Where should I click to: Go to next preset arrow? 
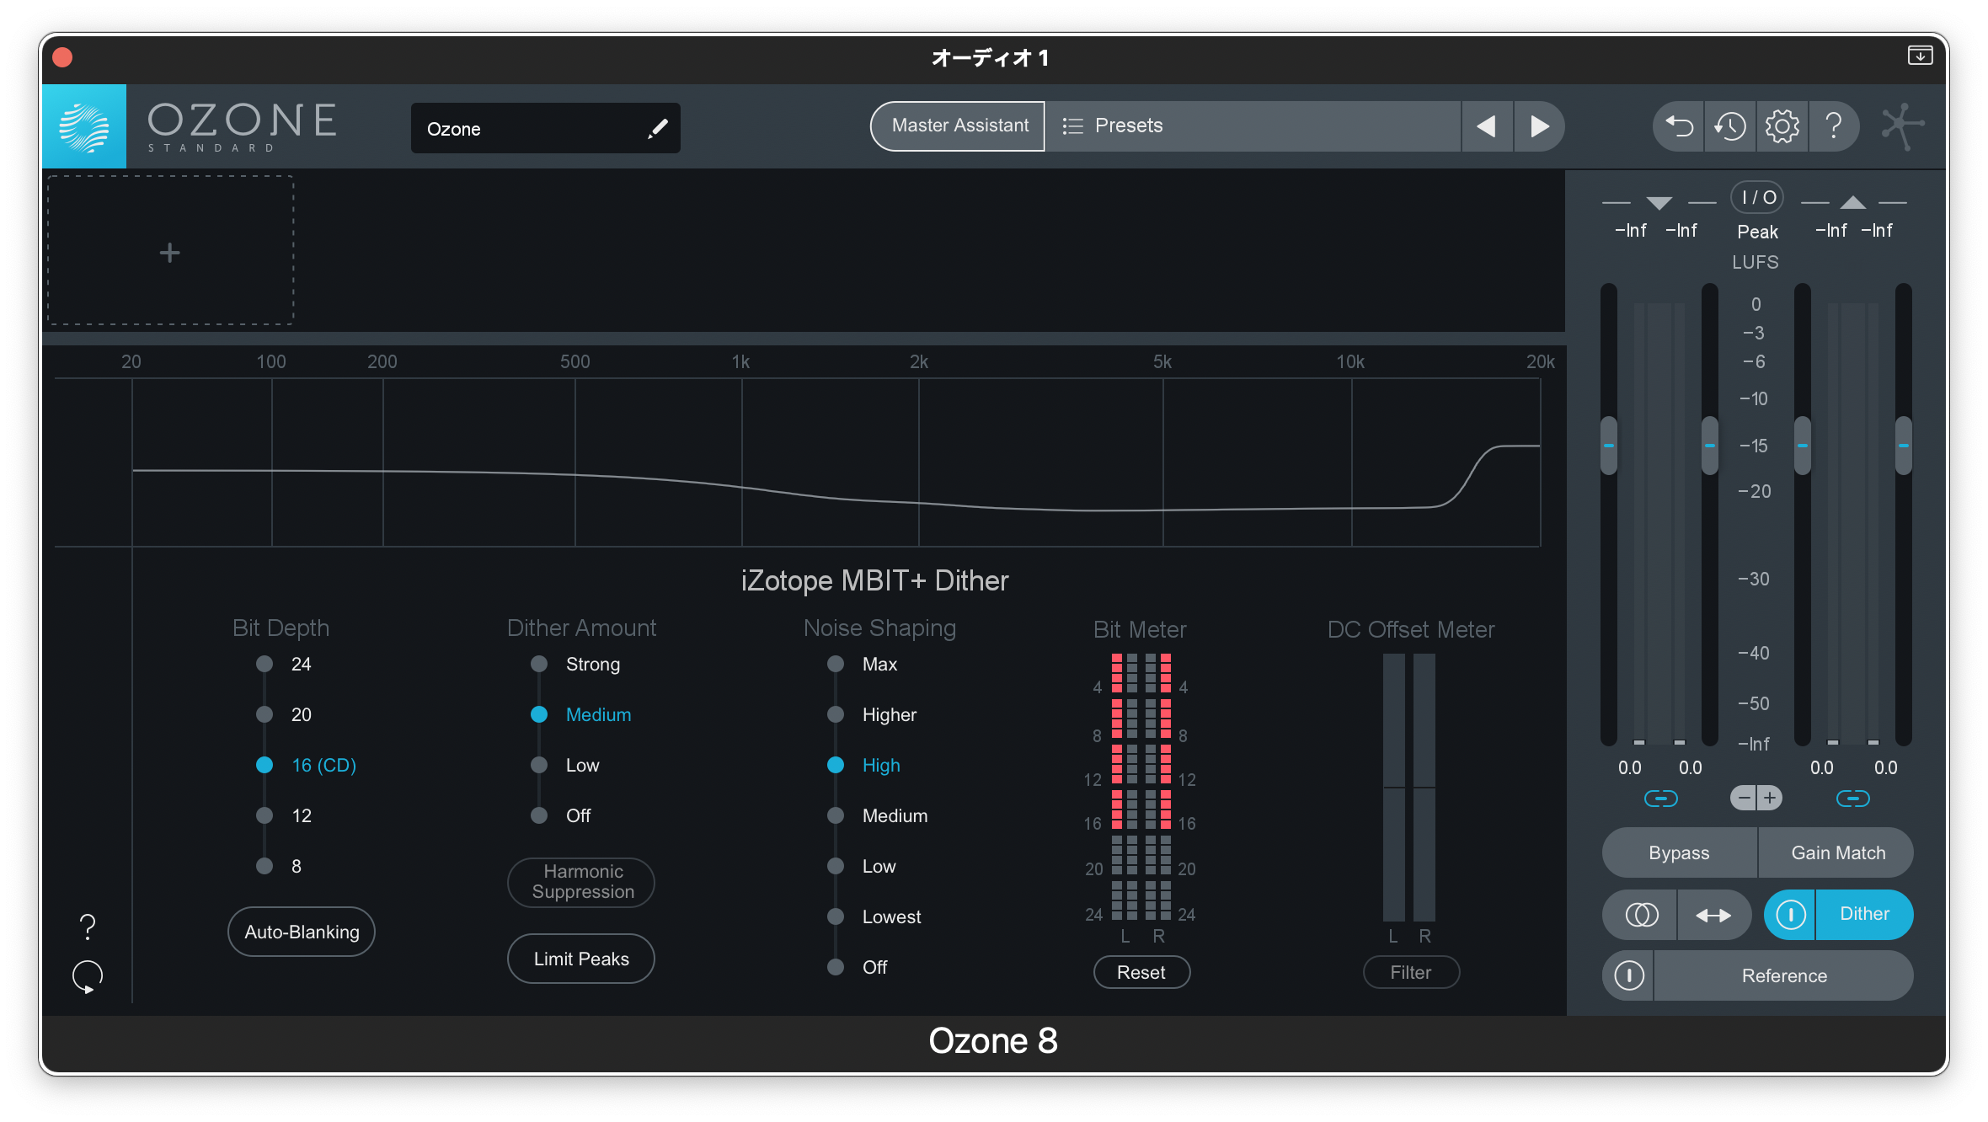(x=1539, y=126)
